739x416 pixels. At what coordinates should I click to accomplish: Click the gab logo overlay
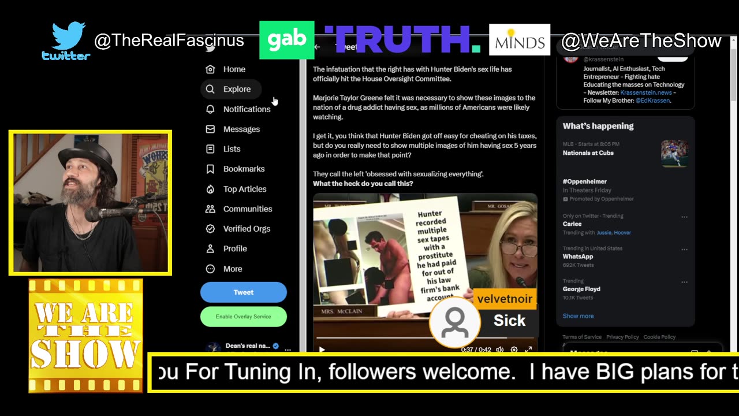pos(287,40)
